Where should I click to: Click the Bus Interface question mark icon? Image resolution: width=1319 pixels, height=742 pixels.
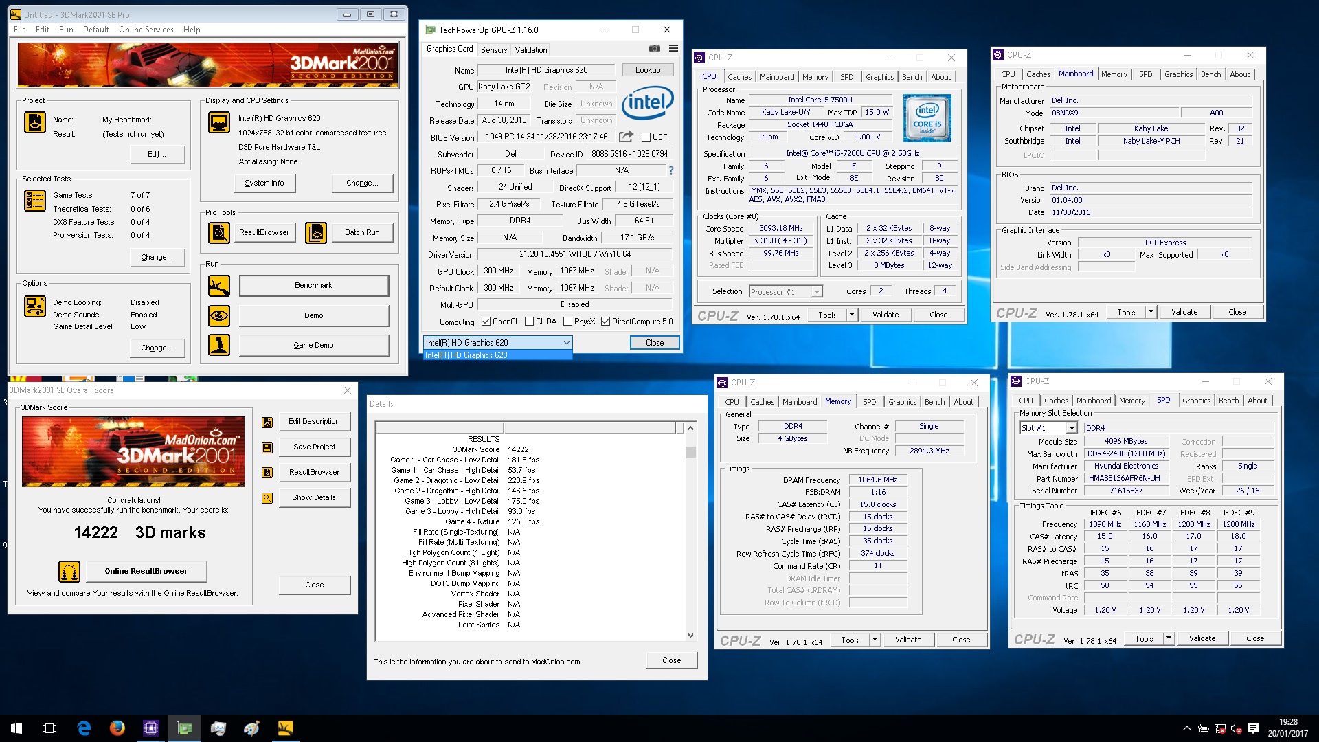point(671,170)
